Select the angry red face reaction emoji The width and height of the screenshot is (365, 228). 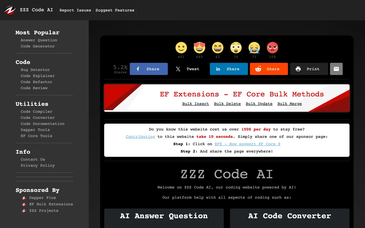tap(272, 48)
